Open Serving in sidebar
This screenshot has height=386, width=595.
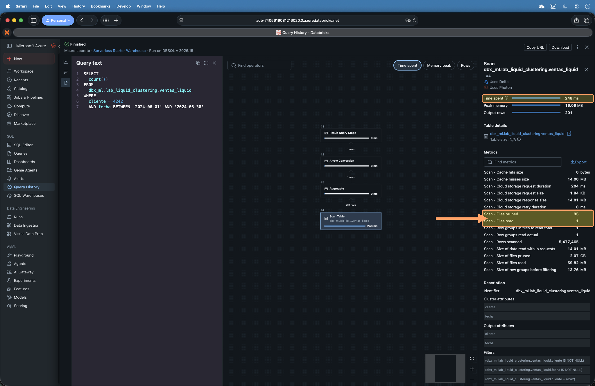click(29, 306)
